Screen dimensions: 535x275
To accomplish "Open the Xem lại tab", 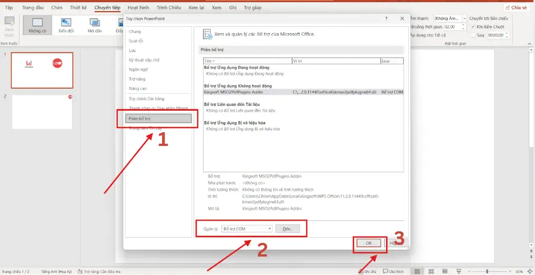I will pos(196,7).
